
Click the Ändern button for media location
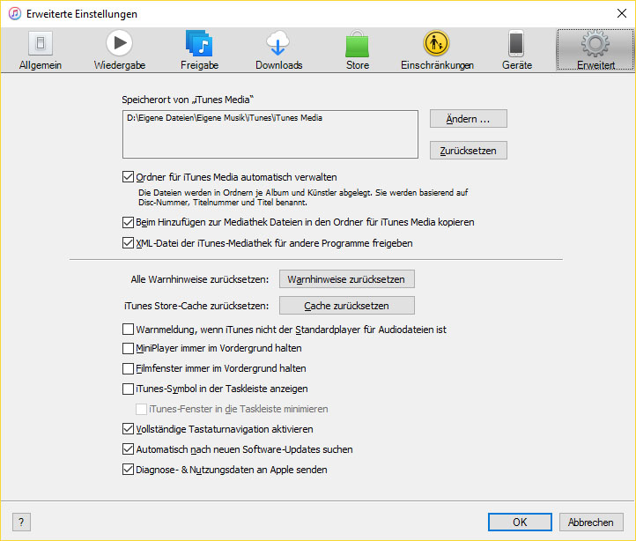coord(468,119)
